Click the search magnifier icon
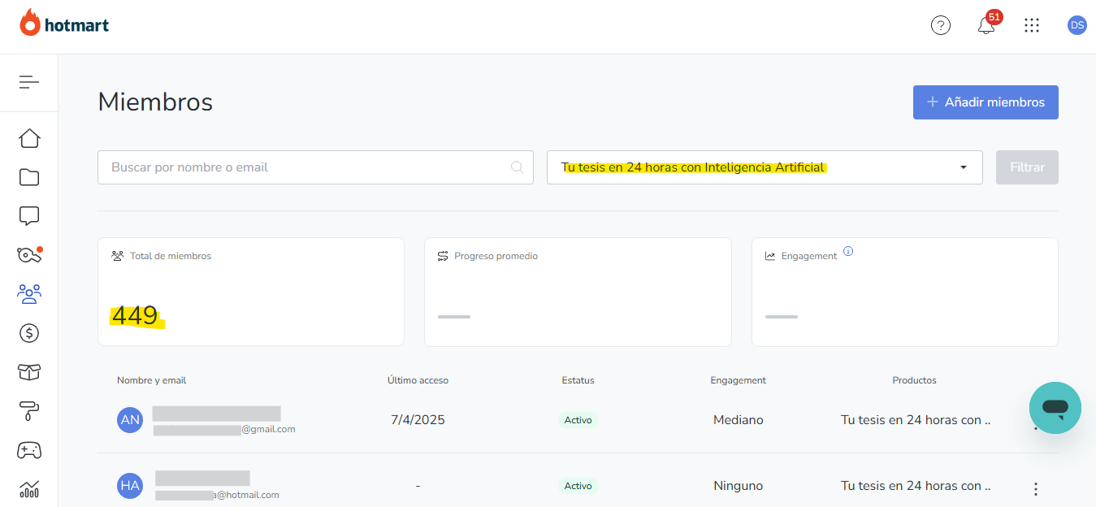The image size is (1096, 507). click(x=517, y=167)
